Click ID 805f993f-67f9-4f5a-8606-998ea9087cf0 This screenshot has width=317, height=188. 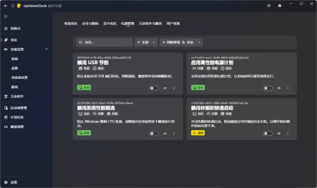click(x=104, y=58)
